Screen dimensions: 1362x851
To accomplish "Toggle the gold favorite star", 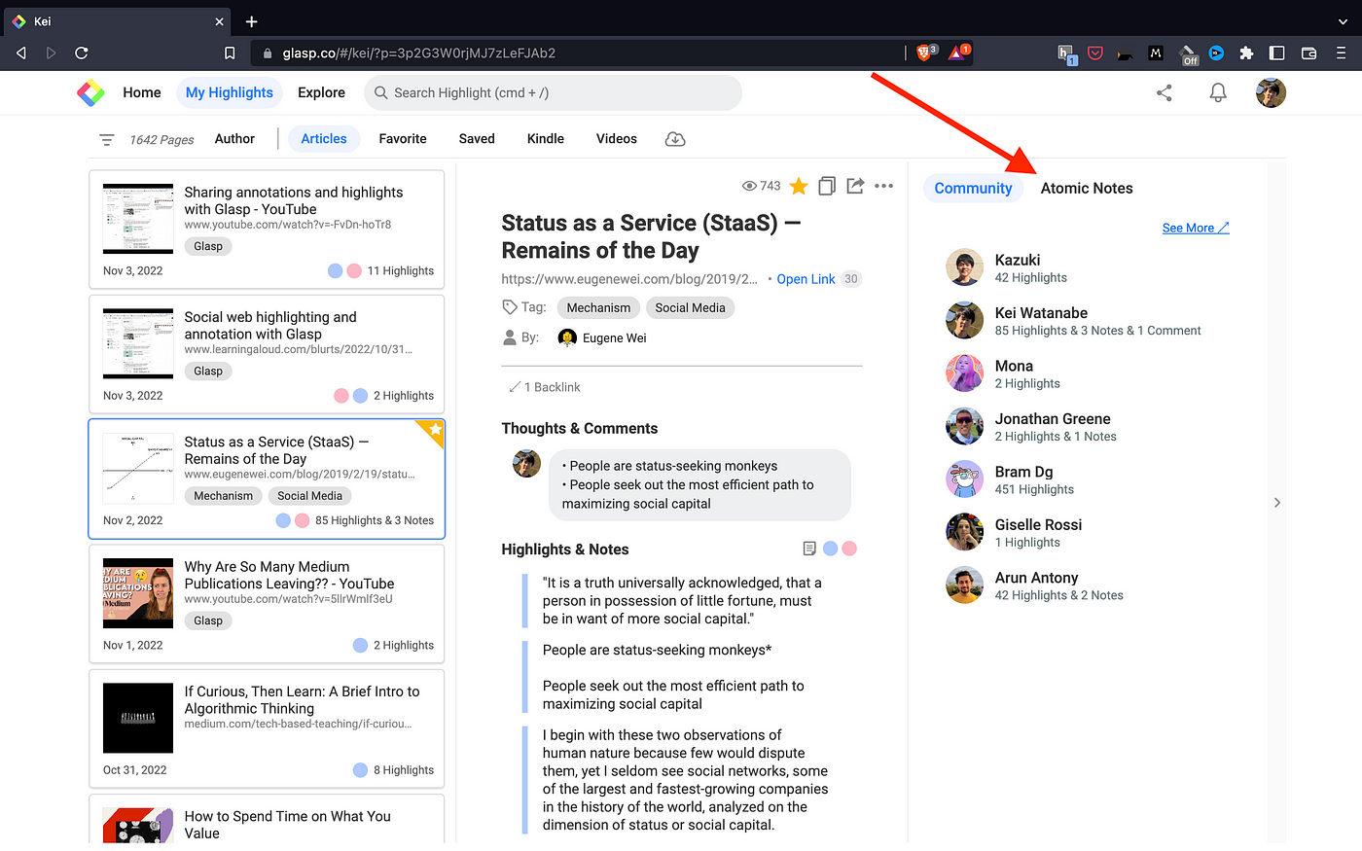I will pyautogui.click(x=799, y=186).
